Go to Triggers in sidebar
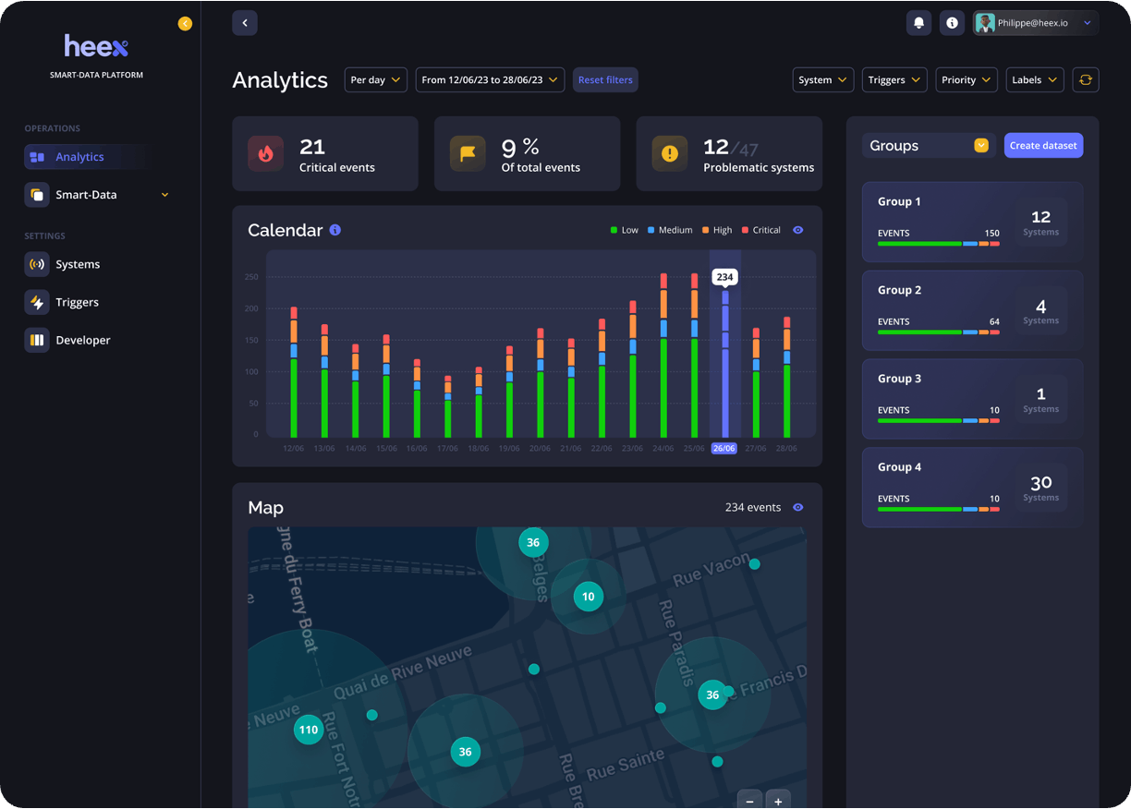 click(77, 302)
